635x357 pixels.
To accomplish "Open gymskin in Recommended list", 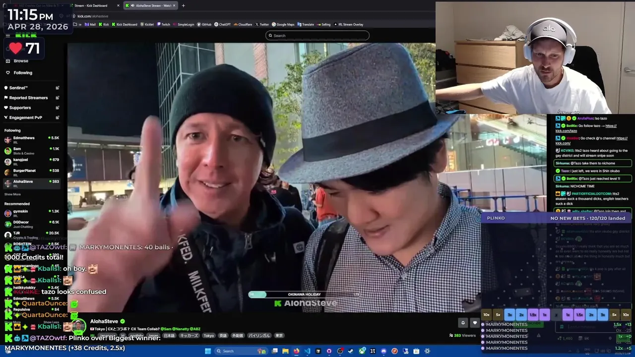I will [32, 213].
